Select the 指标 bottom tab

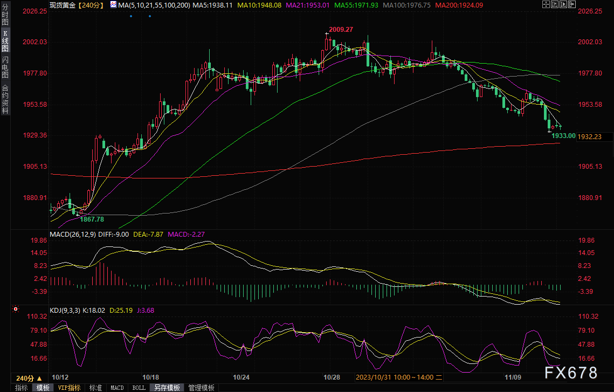[22, 388]
